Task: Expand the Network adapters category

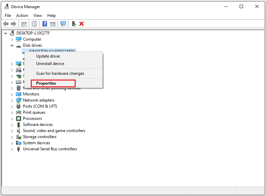Action: 12,101
